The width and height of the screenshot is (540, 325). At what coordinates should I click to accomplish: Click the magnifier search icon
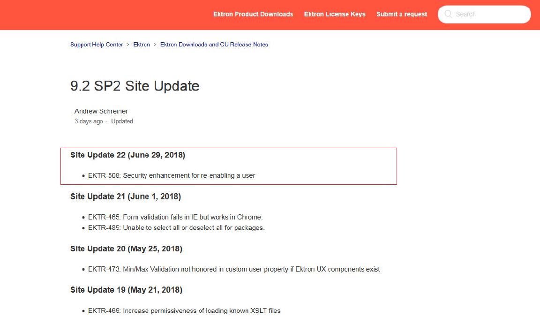(448, 14)
